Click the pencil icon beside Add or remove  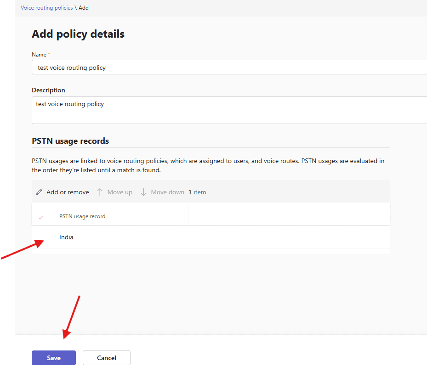[39, 192]
